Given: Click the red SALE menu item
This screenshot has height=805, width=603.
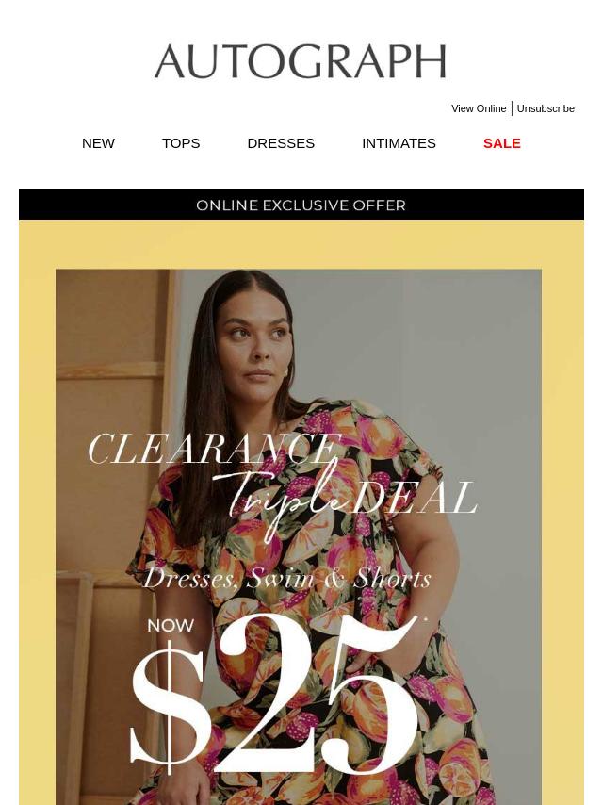Looking at the screenshot, I should [502, 143].
